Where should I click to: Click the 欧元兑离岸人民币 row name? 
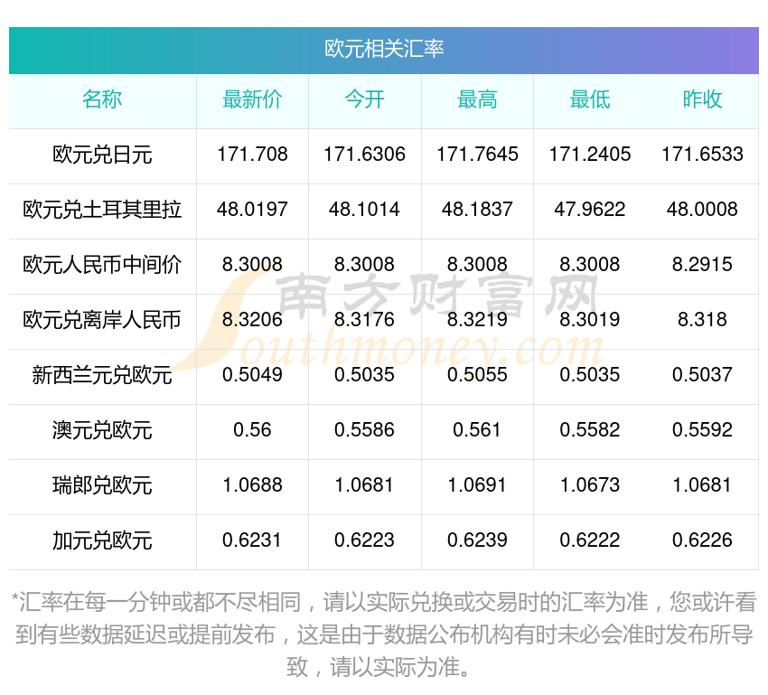pyautogui.click(x=102, y=320)
